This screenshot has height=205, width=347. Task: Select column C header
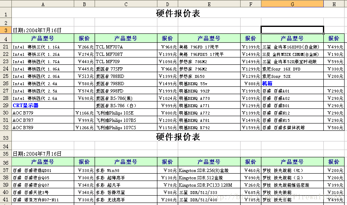[126, 4]
